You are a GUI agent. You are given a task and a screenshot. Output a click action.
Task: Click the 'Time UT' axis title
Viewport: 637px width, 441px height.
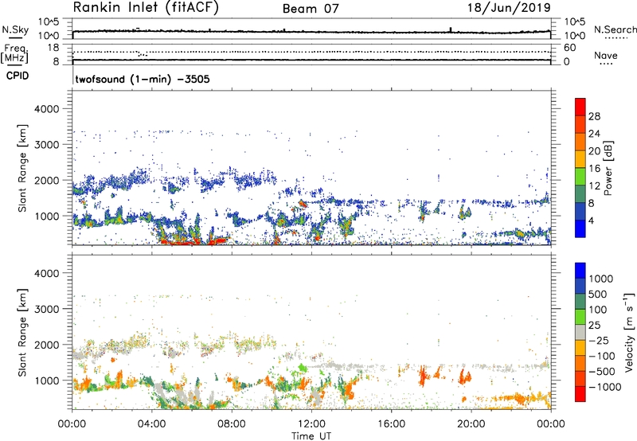(311, 435)
